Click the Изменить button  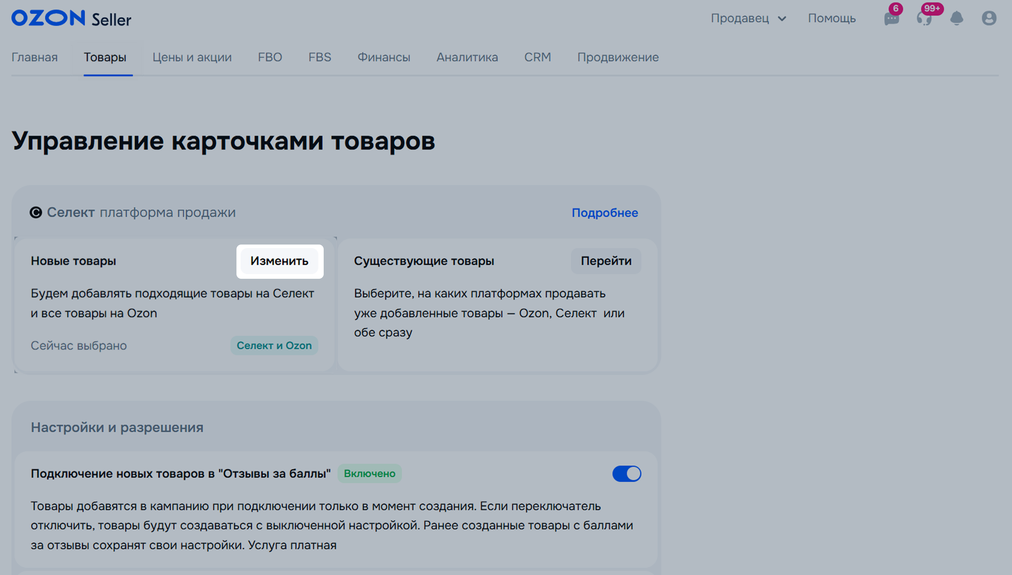coord(279,261)
